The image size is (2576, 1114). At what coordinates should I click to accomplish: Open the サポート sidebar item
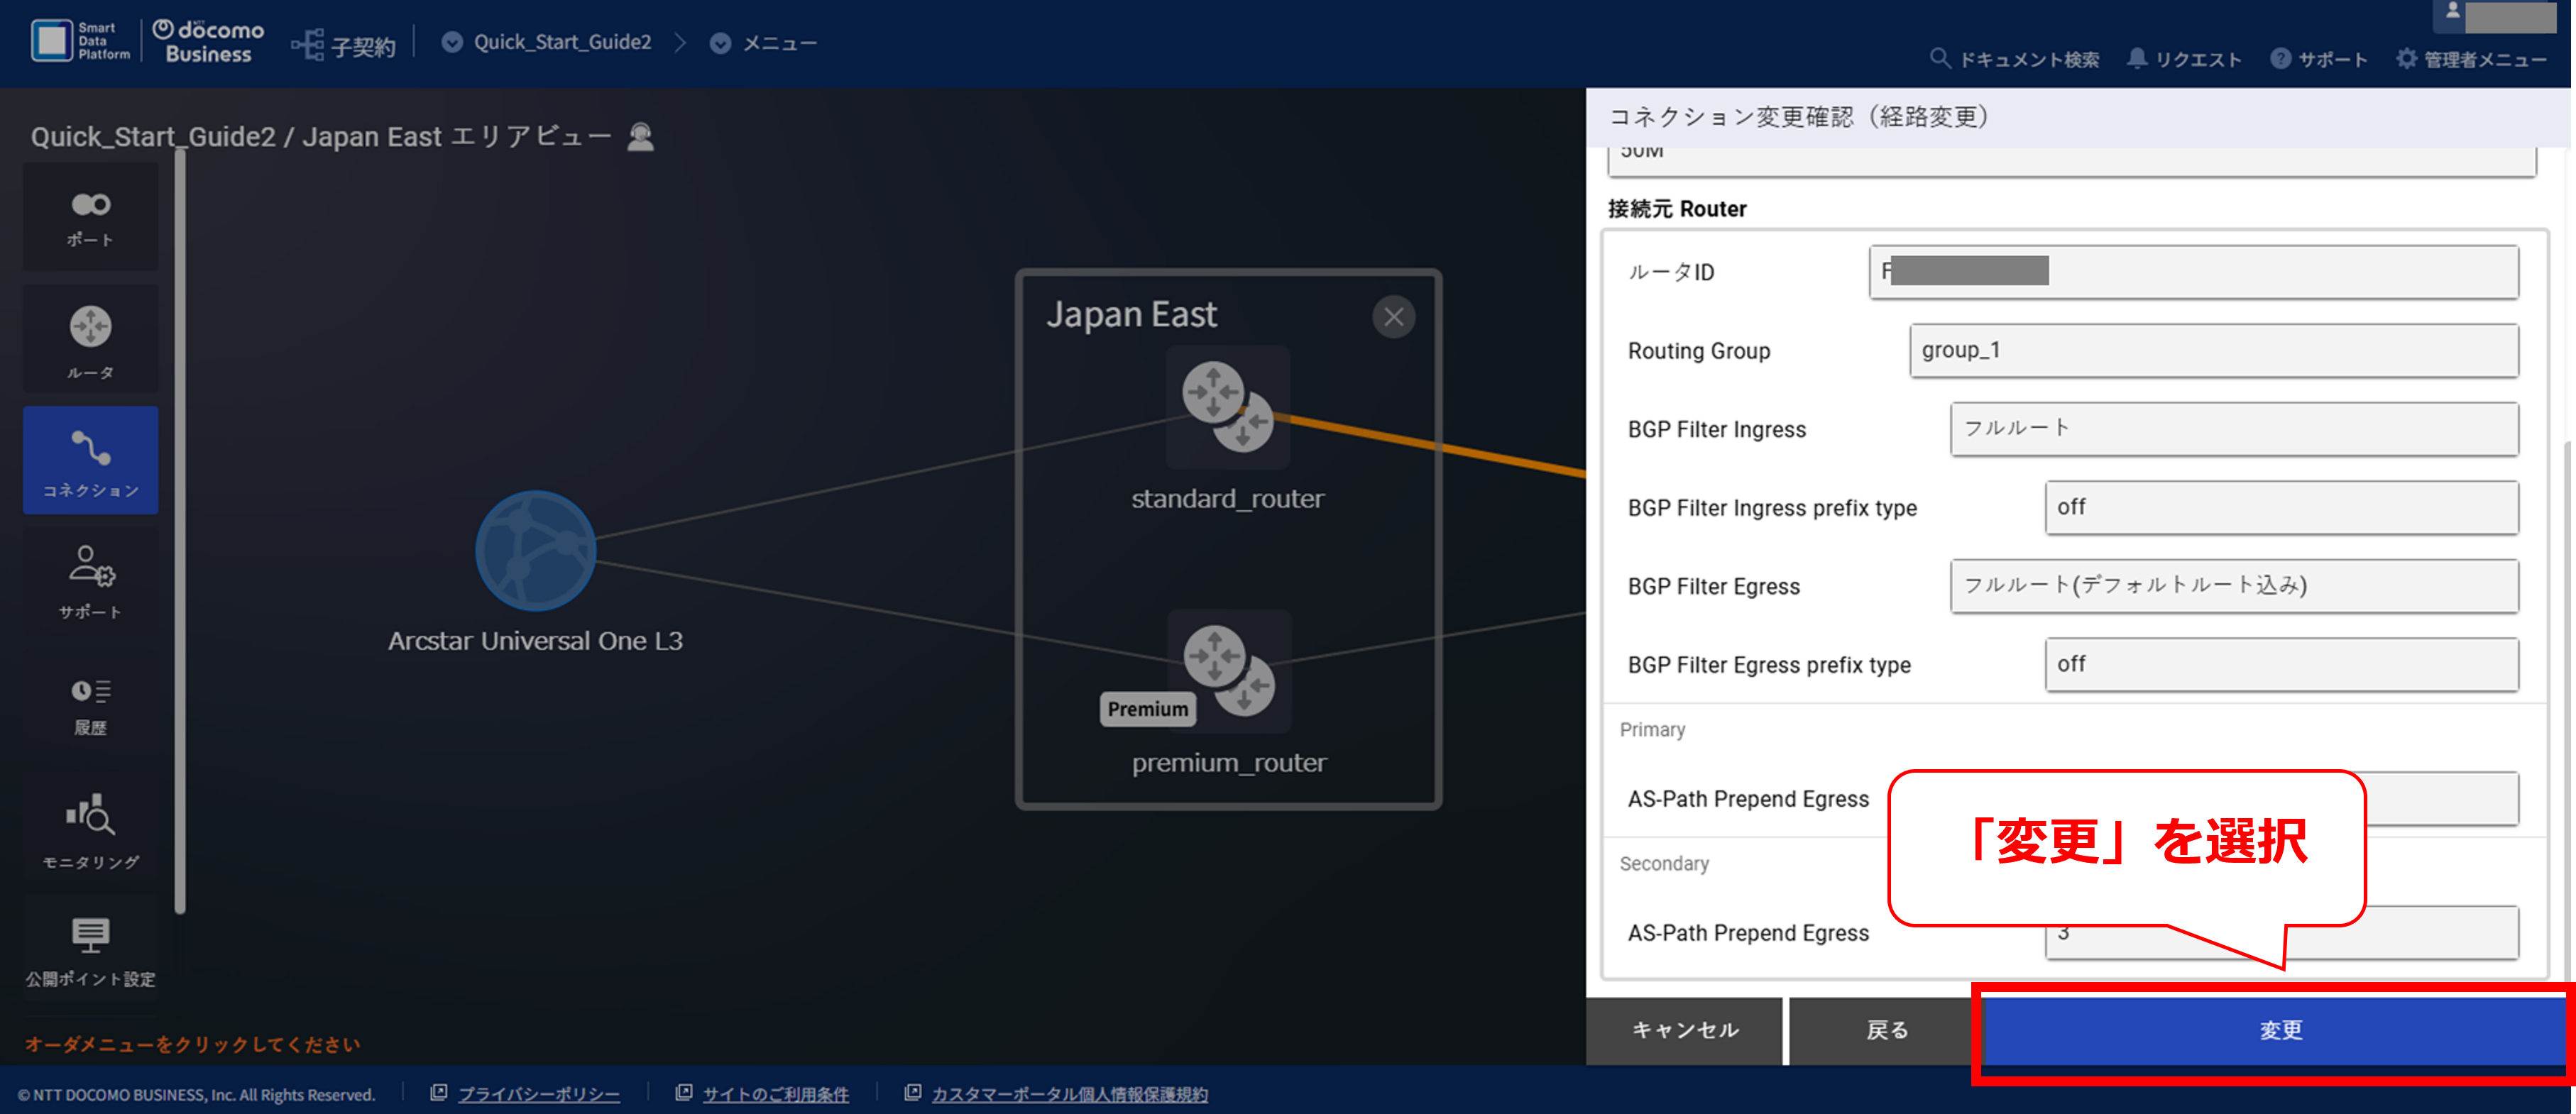click(90, 582)
